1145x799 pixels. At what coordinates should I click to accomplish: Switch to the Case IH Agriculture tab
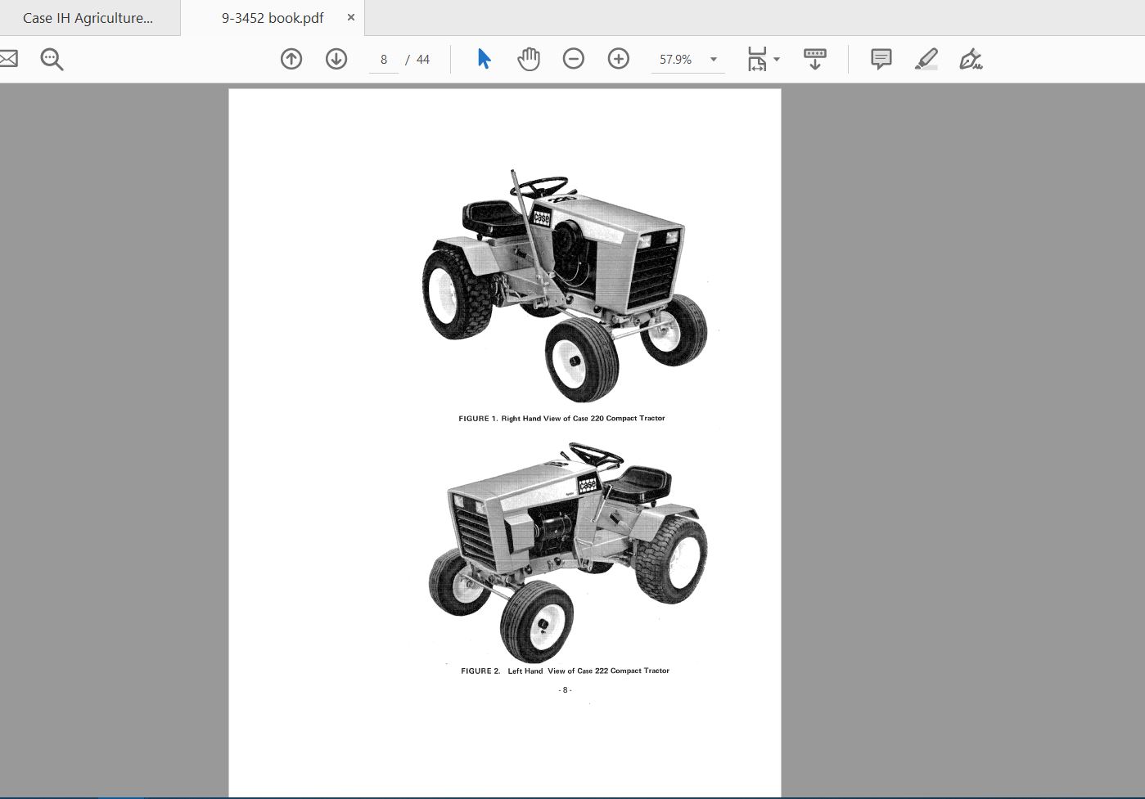point(88,18)
